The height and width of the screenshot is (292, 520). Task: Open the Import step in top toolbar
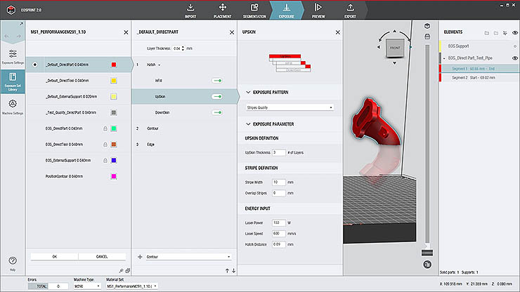pyautogui.click(x=190, y=10)
